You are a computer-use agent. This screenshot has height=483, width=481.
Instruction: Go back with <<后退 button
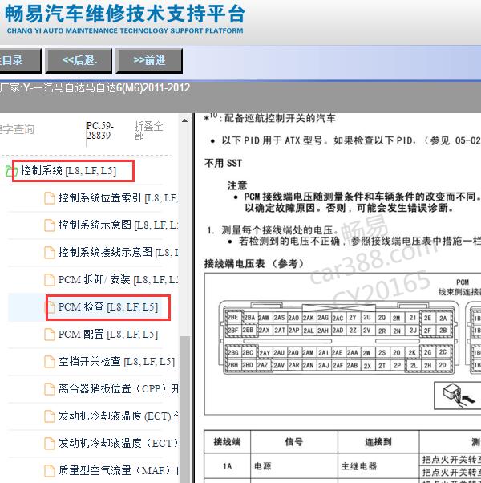[x=79, y=60]
